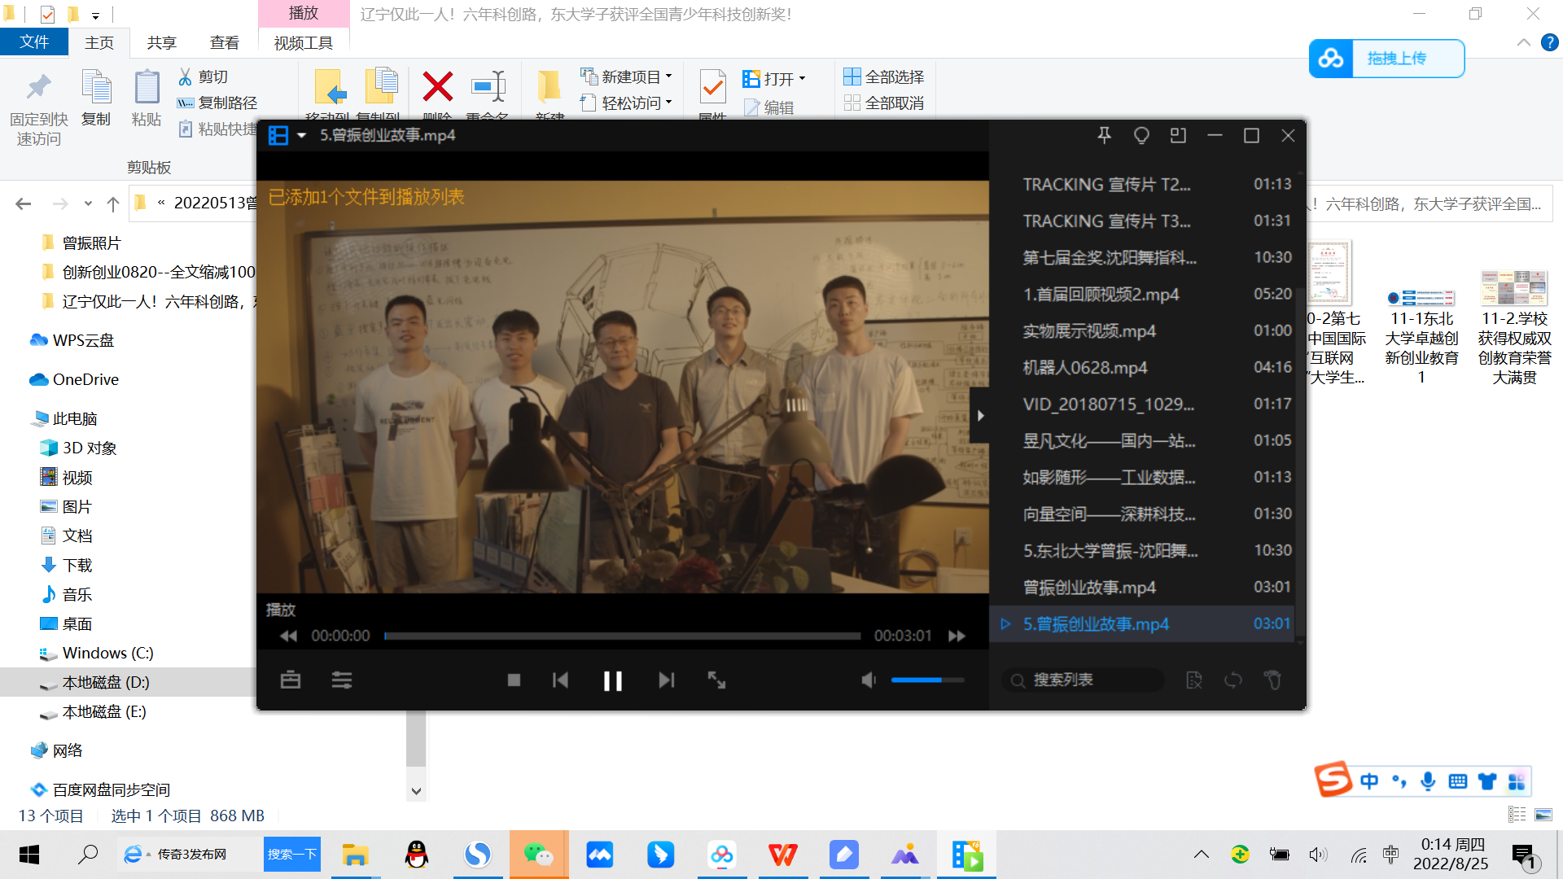Open the 打开 dropdown arrow in ribbon

coord(803,79)
